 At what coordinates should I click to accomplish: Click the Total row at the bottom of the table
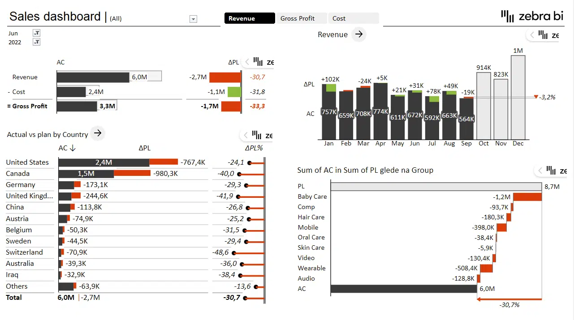click(14, 297)
